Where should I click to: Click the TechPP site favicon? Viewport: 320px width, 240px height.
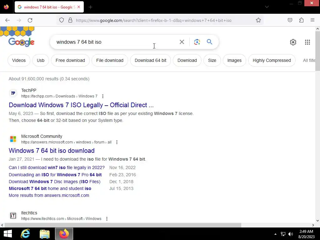pyautogui.click(x=13, y=93)
